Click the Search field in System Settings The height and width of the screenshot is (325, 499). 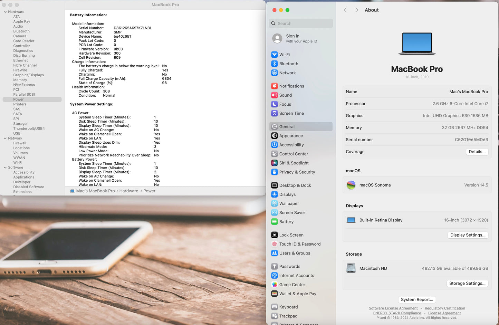pyautogui.click(x=301, y=23)
